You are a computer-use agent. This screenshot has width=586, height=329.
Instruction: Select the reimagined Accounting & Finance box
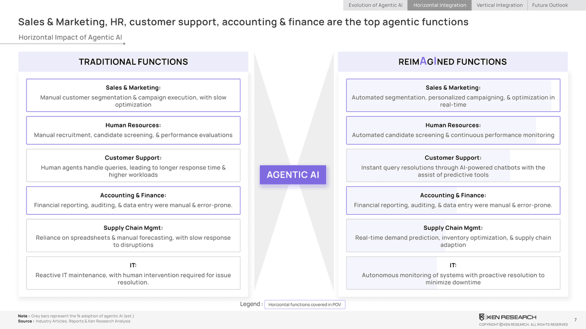453,200
